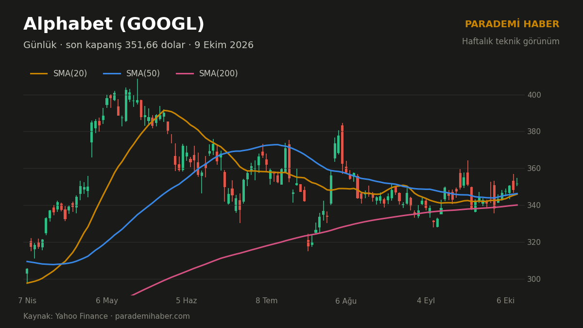Click the 6 Eki date axis label
Image resolution: width=583 pixels, height=328 pixels.
(x=506, y=301)
